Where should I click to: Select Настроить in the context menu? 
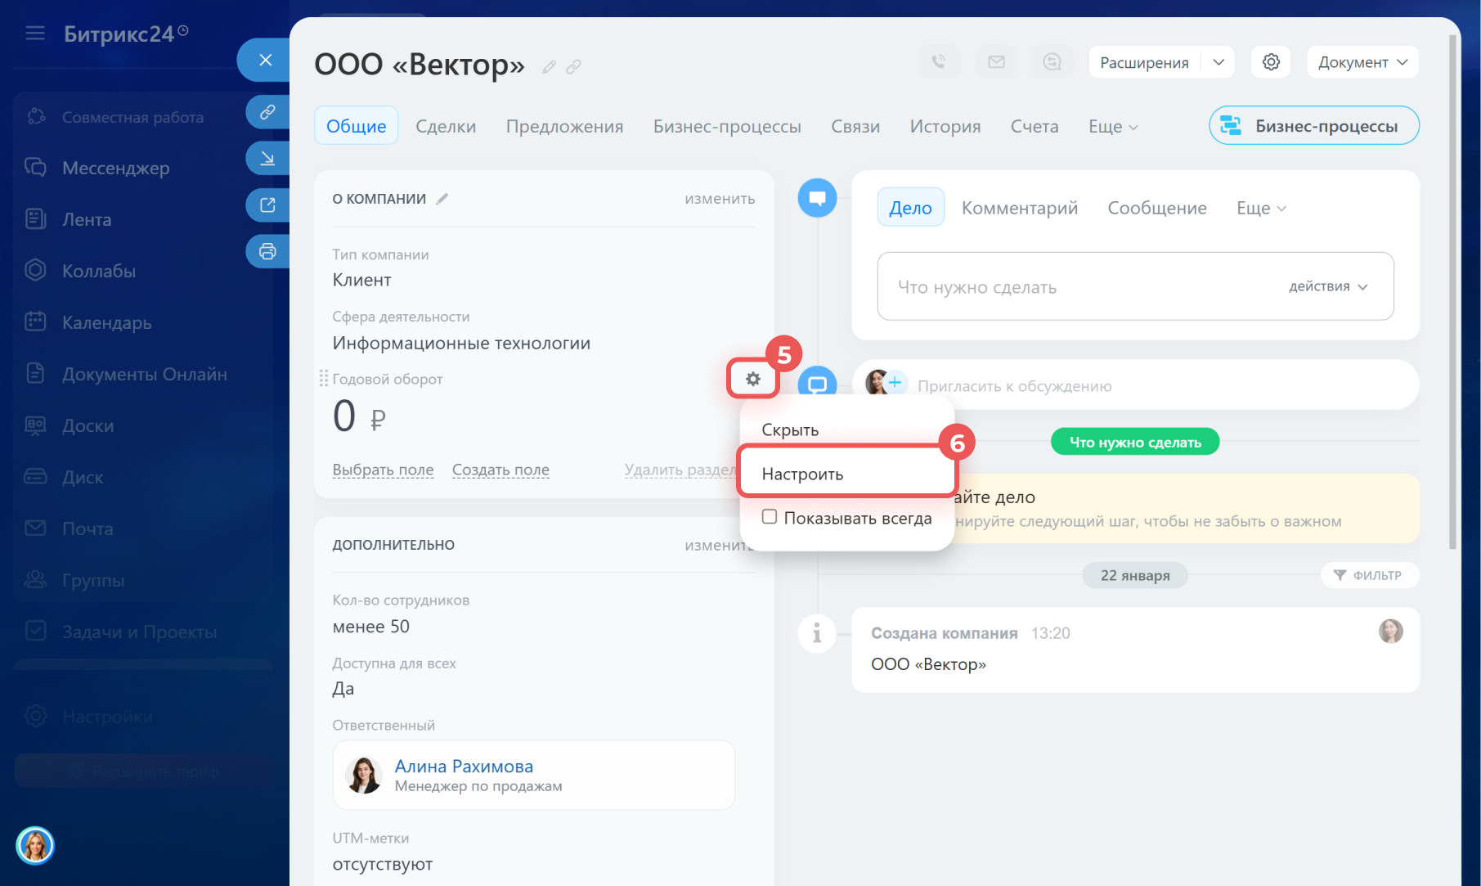802,474
